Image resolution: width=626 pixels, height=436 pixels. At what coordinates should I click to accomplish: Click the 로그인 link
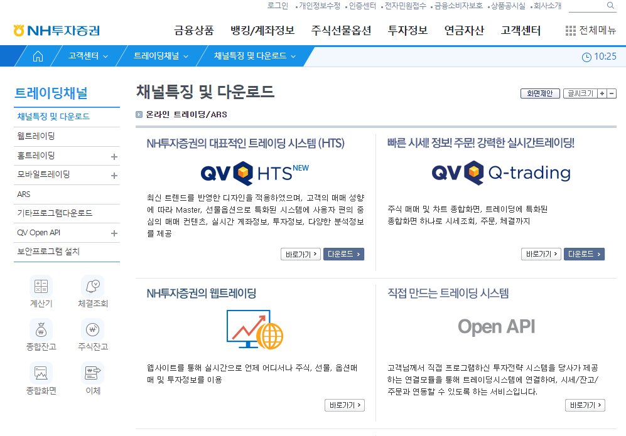278,6
